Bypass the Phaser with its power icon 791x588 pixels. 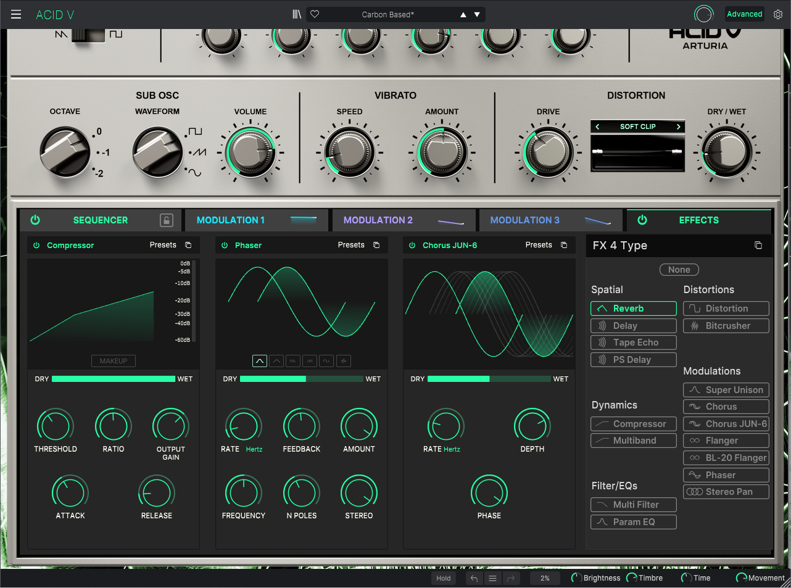(225, 245)
